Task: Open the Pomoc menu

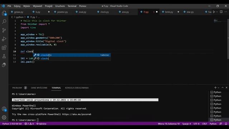Action: pyautogui.click(x=83, y=6)
